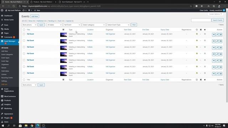The width and height of the screenshot is (228, 128).
Task: Switch to Event Dashboard browser tab
Action: pos(72,2)
